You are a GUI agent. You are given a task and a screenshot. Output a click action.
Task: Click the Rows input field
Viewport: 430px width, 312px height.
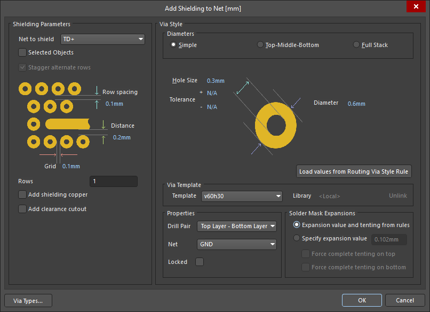pyautogui.click(x=113, y=182)
